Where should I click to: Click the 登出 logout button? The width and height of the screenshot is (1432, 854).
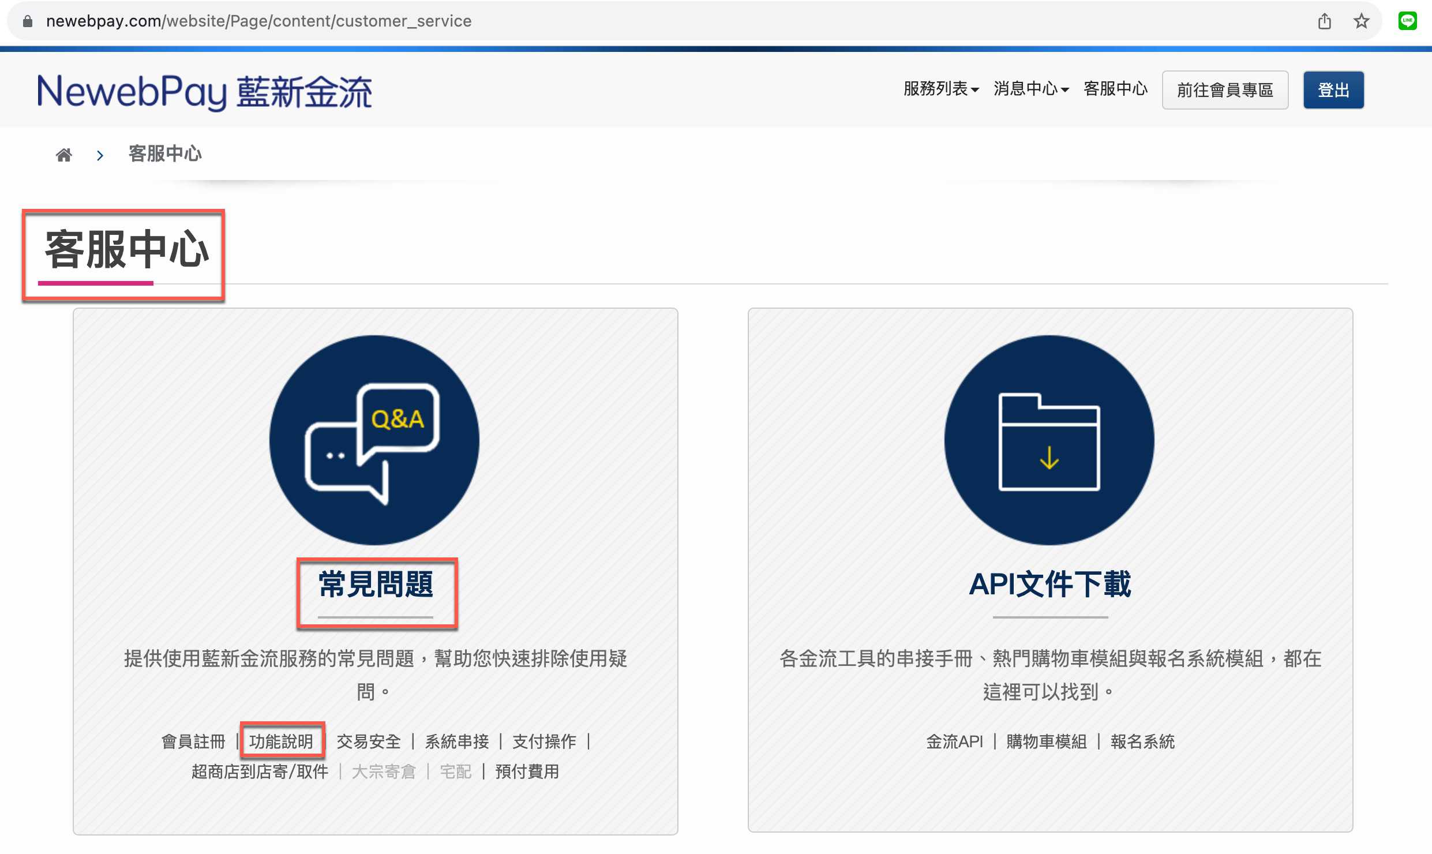[1333, 90]
